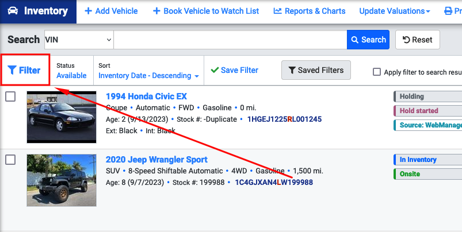Image resolution: width=462 pixels, height=232 pixels.
Task: Select the 2020 Jeep Wrangler Sport checkbox
Action: [x=10, y=160]
